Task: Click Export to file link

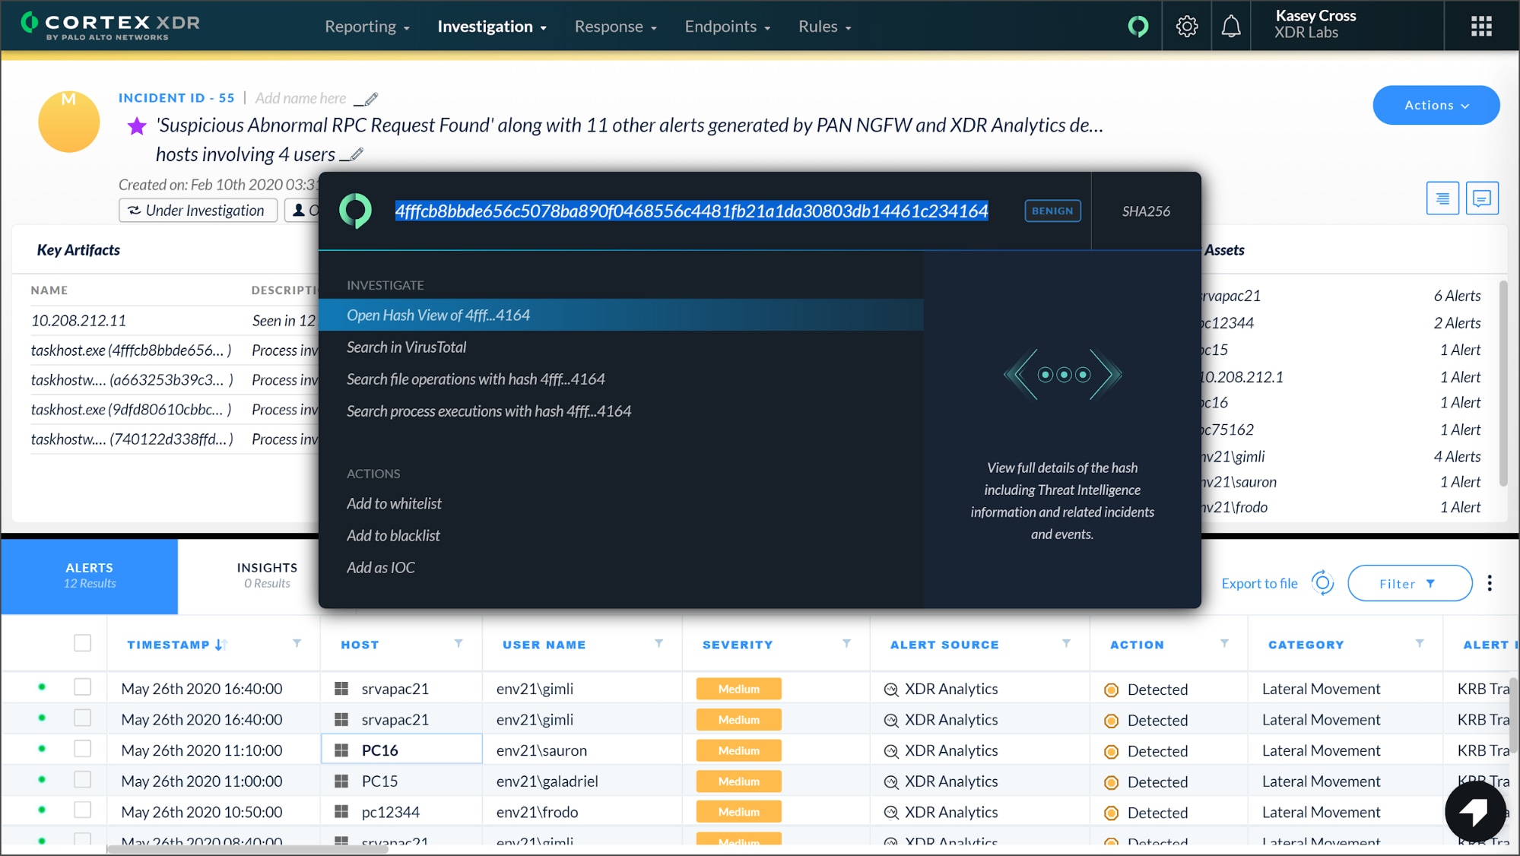Action: click(x=1259, y=583)
